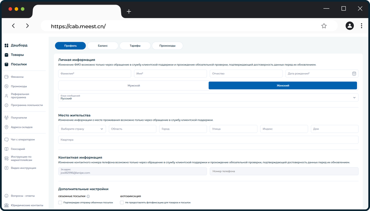Open Товары from the sidebar
This screenshot has height=211, width=370.
click(17, 55)
